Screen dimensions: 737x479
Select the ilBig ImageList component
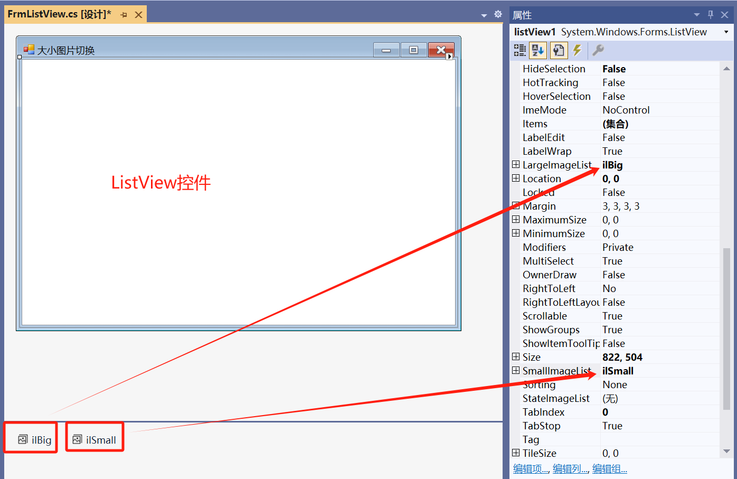(x=35, y=440)
